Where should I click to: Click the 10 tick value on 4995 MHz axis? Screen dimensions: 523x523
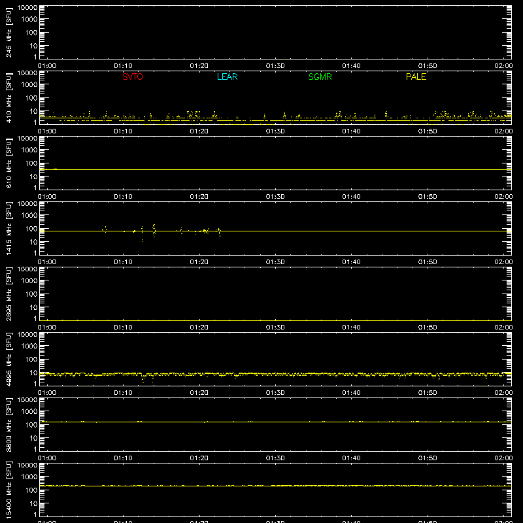tap(34, 373)
